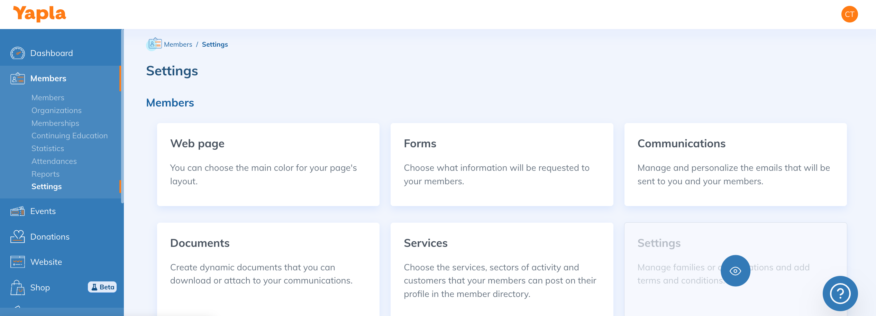Open the Forms settings card

[x=502, y=165]
